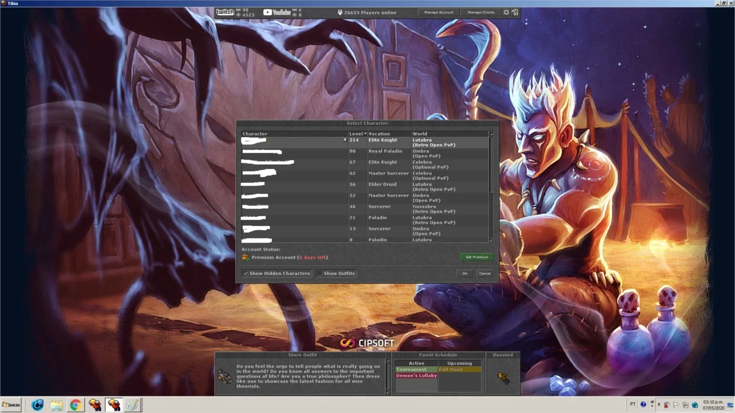Click the Vocation column header

pyautogui.click(x=389, y=134)
